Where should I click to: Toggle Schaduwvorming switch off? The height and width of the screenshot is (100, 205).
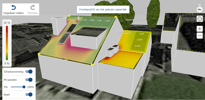[x=29, y=72]
